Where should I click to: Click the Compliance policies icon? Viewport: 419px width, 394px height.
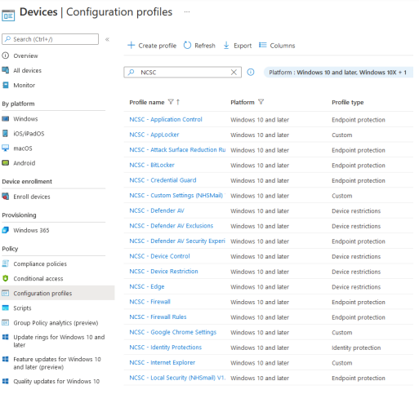tap(5, 263)
